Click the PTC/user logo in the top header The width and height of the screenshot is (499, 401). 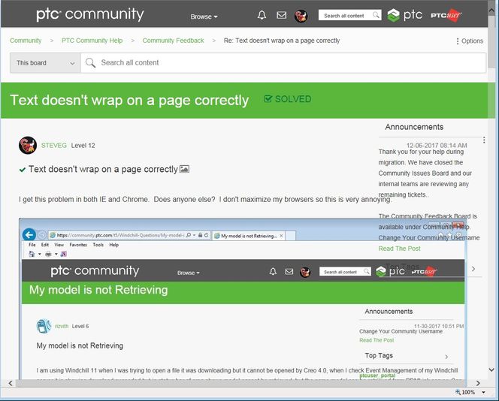(x=446, y=14)
